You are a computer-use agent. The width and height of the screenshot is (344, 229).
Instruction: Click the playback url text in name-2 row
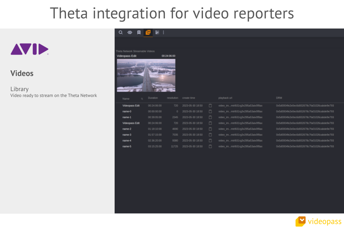coord(240,129)
